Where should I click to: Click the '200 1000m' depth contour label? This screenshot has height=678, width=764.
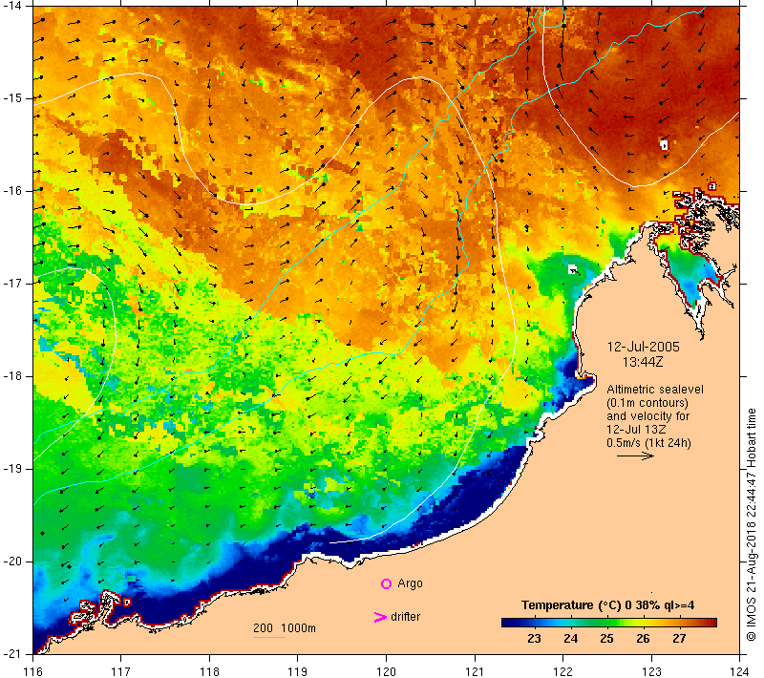(x=285, y=627)
